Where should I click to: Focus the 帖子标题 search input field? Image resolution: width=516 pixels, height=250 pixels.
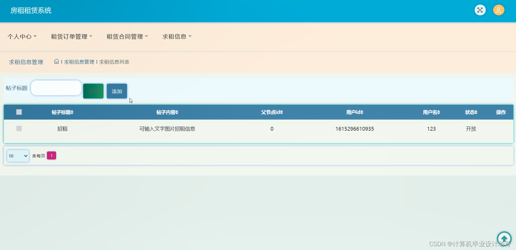pos(56,88)
